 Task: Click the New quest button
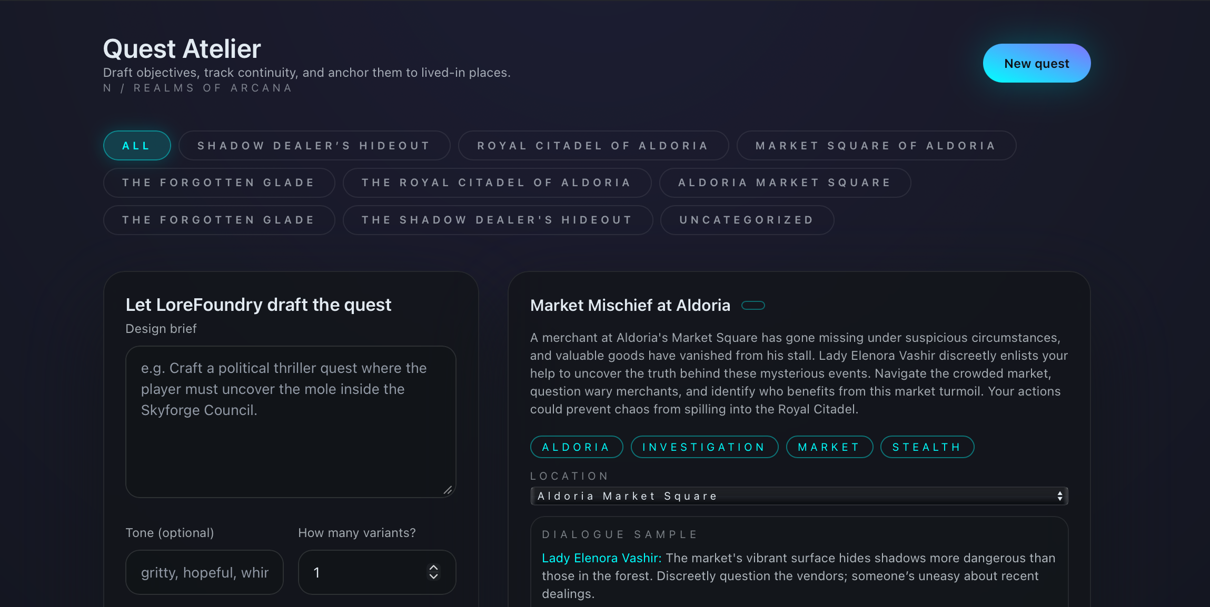click(x=1036, y=63)
